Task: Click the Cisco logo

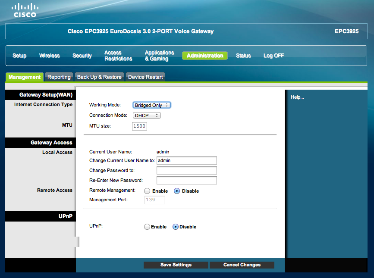Action: [x=25, y=10]
